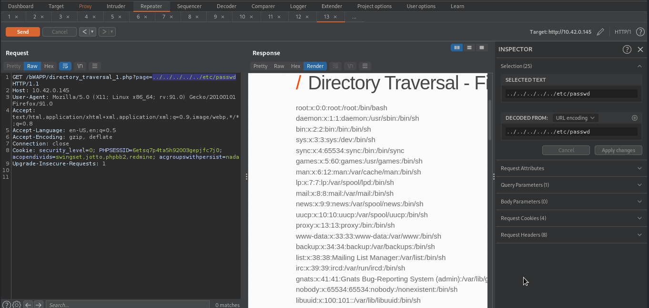Click Apply changes button in Inspector
Screen dimensions: 649x308
tap(619, 150)
